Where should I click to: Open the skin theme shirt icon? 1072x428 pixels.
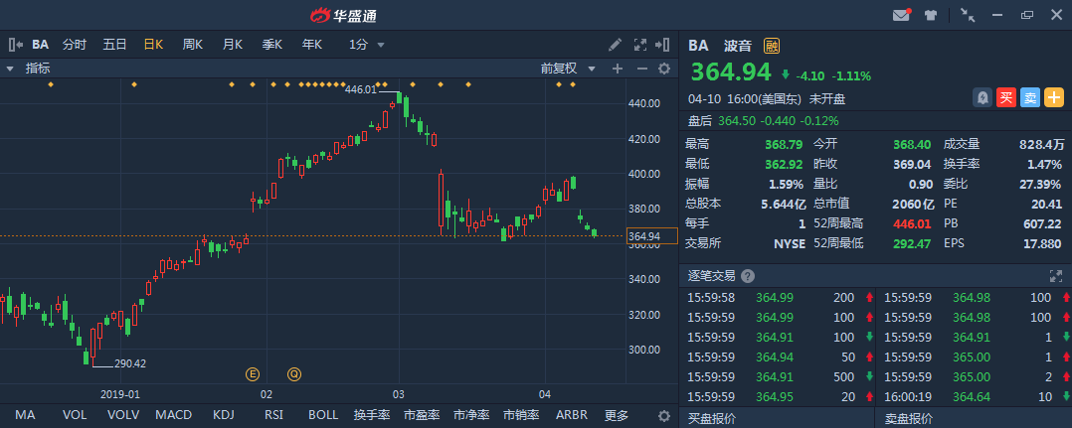(x=931, y=15)
